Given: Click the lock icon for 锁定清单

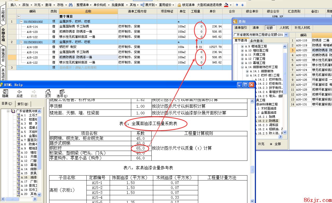Looking at the screenshot, I should pyautogui.click(x=179, y=5).
